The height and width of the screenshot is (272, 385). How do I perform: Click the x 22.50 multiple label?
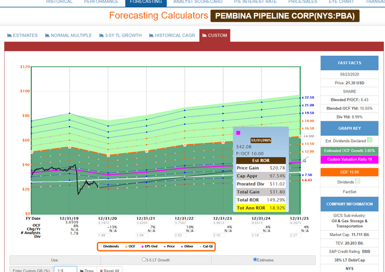pyautogui.click(x=308, y=97)
